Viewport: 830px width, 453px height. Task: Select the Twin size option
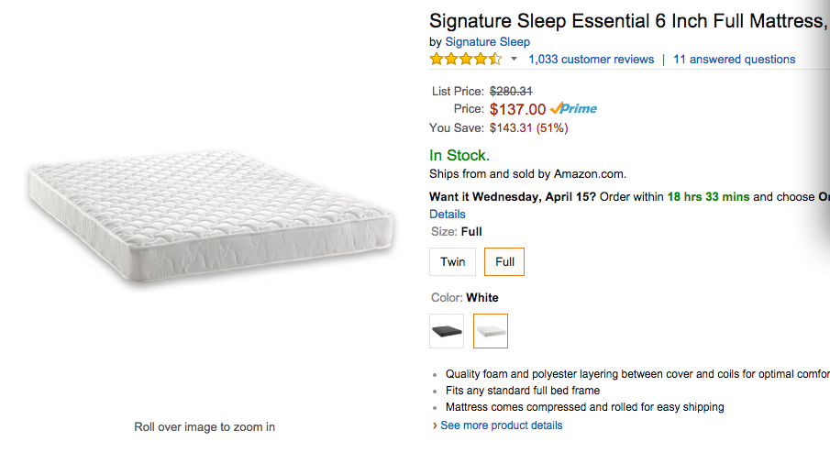(453, 262)
